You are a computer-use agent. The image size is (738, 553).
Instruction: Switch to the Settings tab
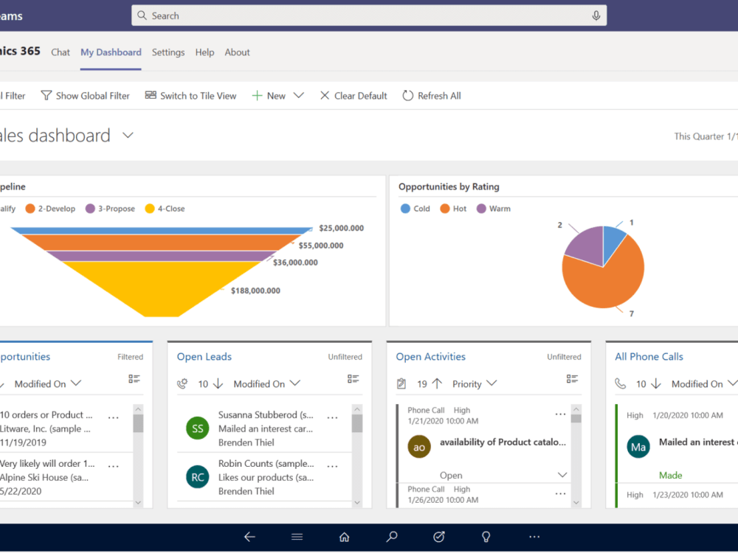[x=168, y=52]
